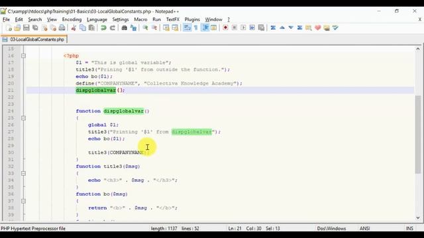Open the TextFX menu
The image size is (424, 238).
[172, 19]
